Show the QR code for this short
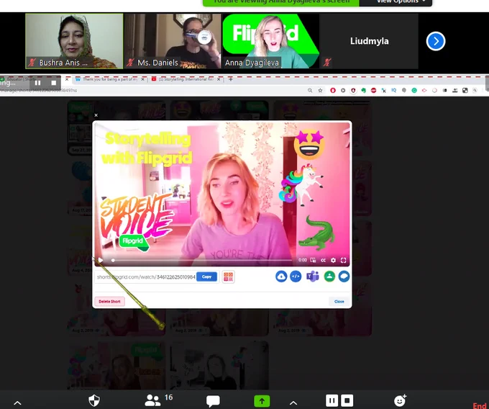Screen dimensions: 489x409 [228, 277]
